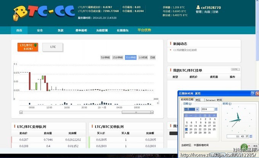Click the 买入量 column header in buy queue
This screenshot has height=158, width=259.
coord(125,133)
